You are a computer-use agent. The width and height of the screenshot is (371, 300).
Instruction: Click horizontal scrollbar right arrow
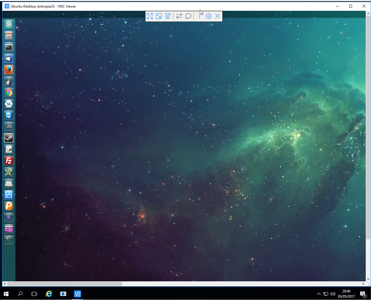pyautogui.click(x=363, y=284)
